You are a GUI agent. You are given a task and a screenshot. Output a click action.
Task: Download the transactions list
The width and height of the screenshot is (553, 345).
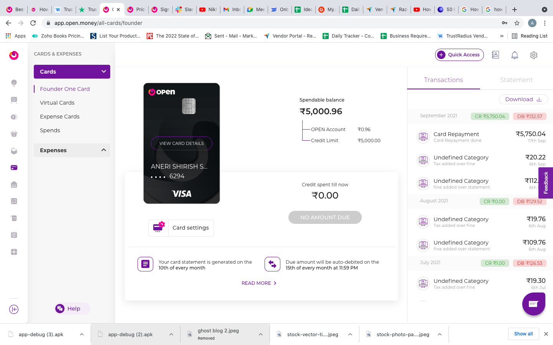pyautogui.click(x=523, y=99)
